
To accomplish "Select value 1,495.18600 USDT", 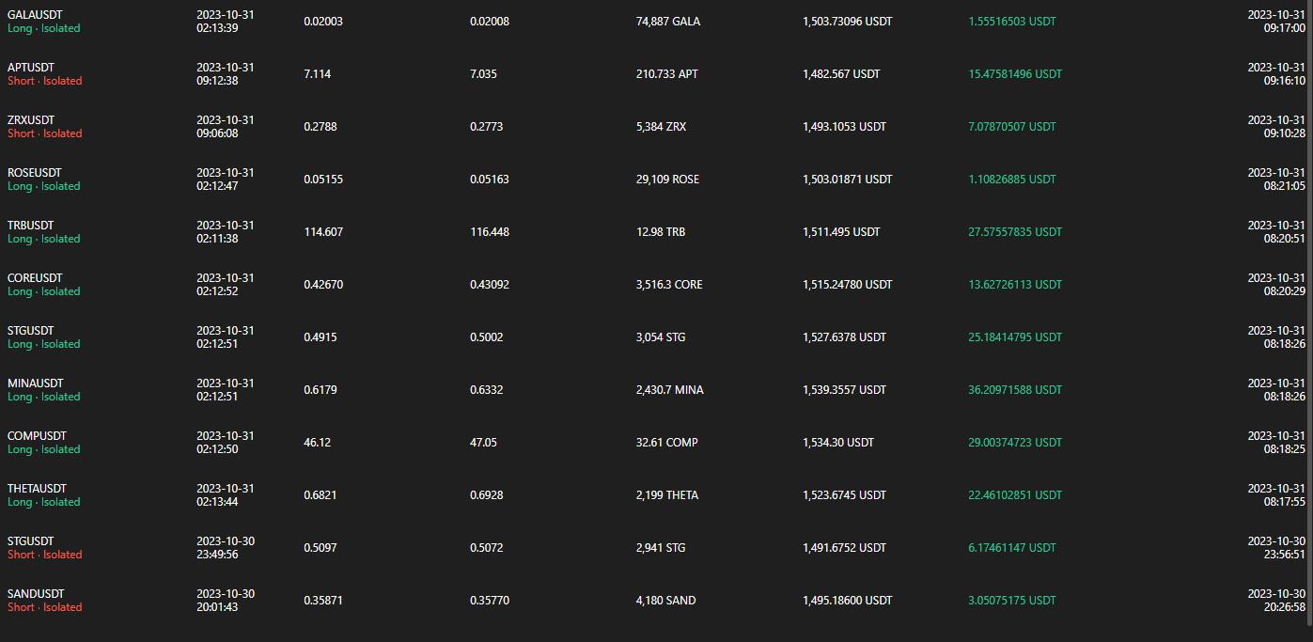I will 848,600.
